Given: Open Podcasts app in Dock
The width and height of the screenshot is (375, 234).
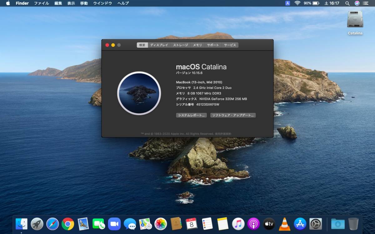Looking at the screenshot, I should click(253, 224).
